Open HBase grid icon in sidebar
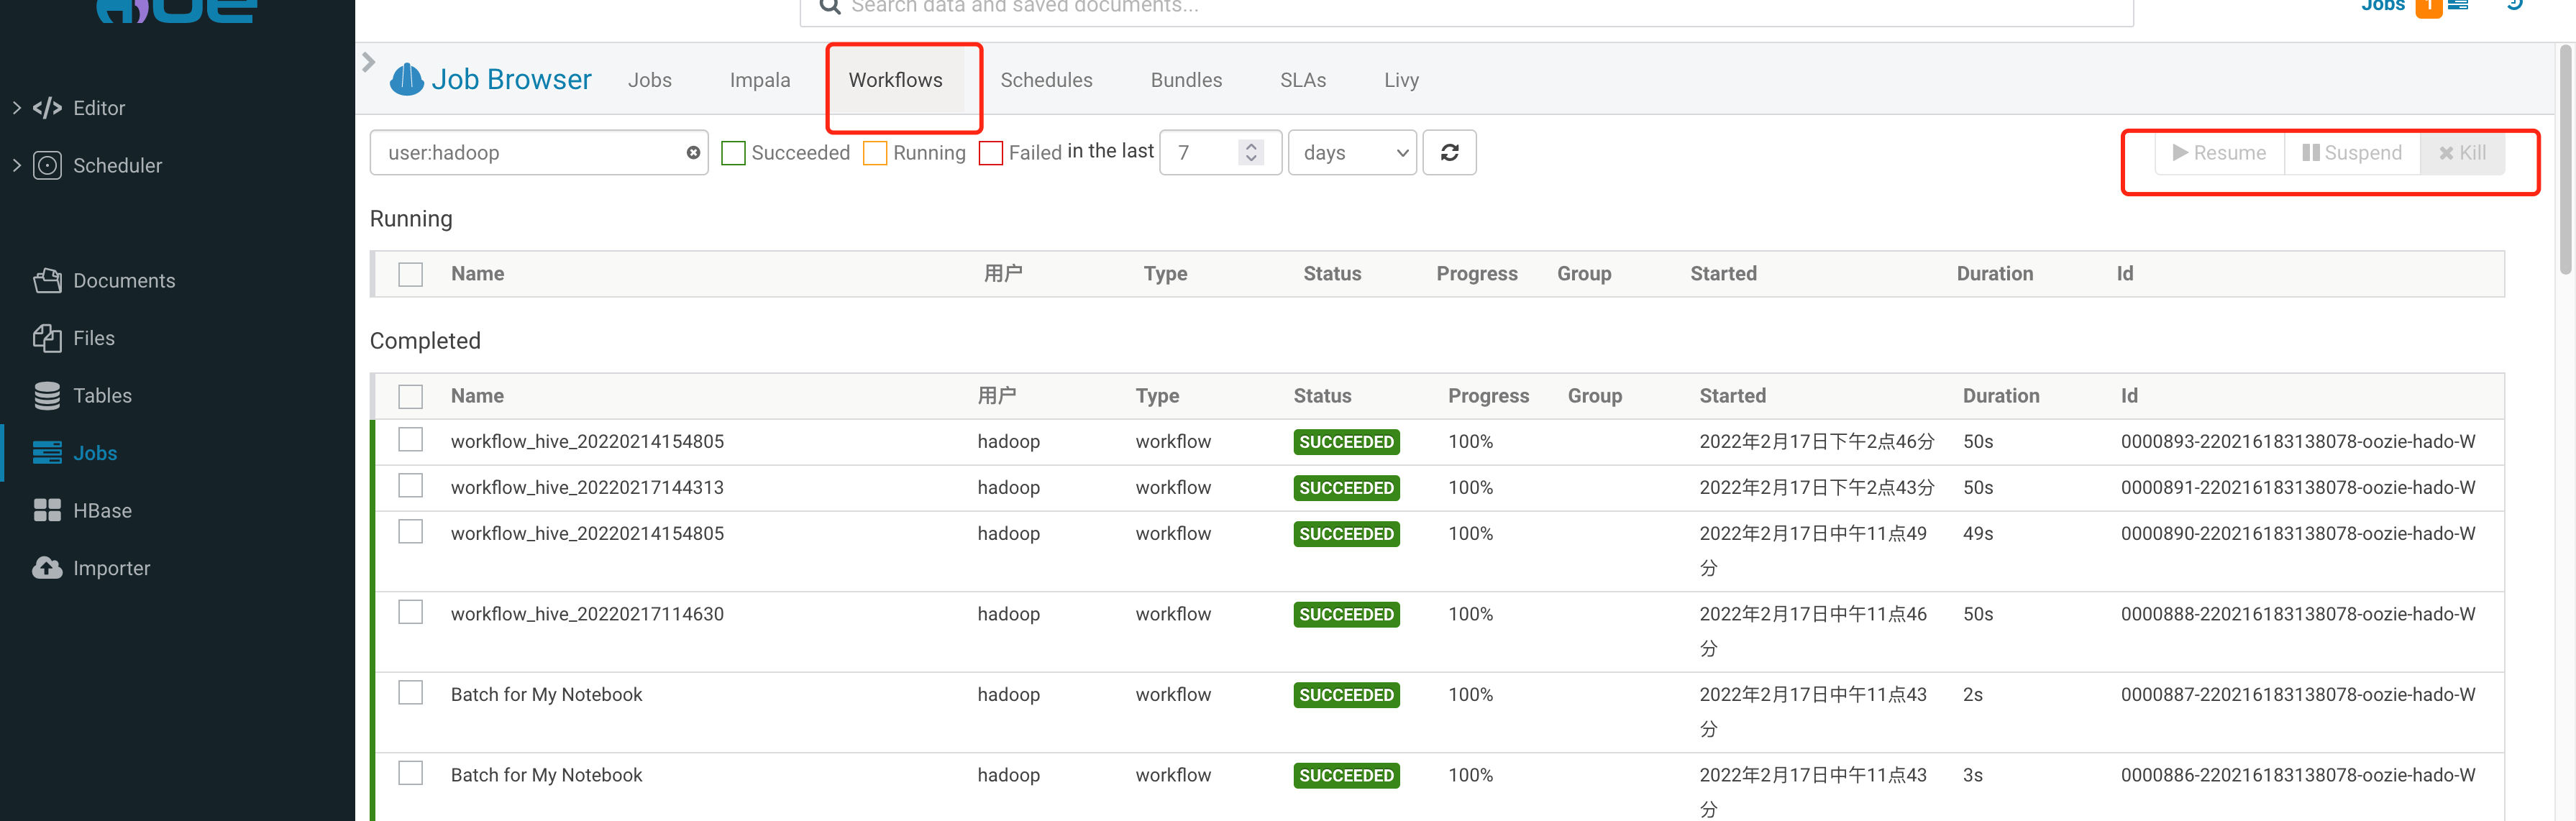 pos(47,510)
